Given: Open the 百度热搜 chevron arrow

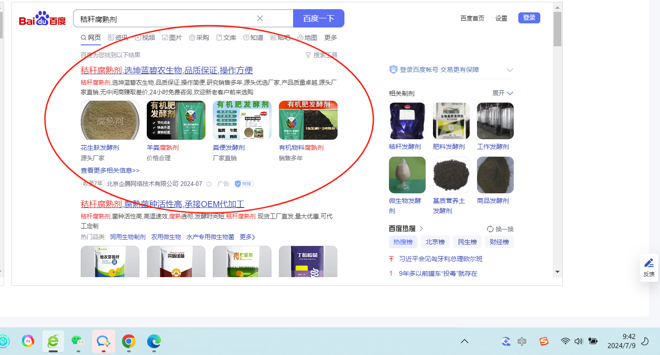Looking at the screenshot, I should (421, 229).
